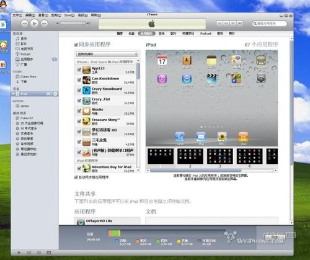Click the search applications field
310x260 pixels.
click(x=270, y=24)
